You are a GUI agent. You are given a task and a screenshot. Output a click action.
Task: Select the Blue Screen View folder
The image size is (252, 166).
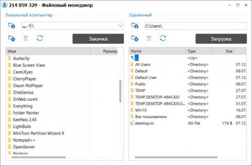(x=26, y=65)
